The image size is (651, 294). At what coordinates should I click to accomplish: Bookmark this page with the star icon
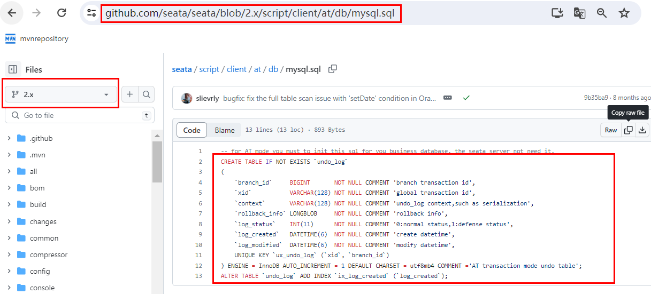[624, 13]
